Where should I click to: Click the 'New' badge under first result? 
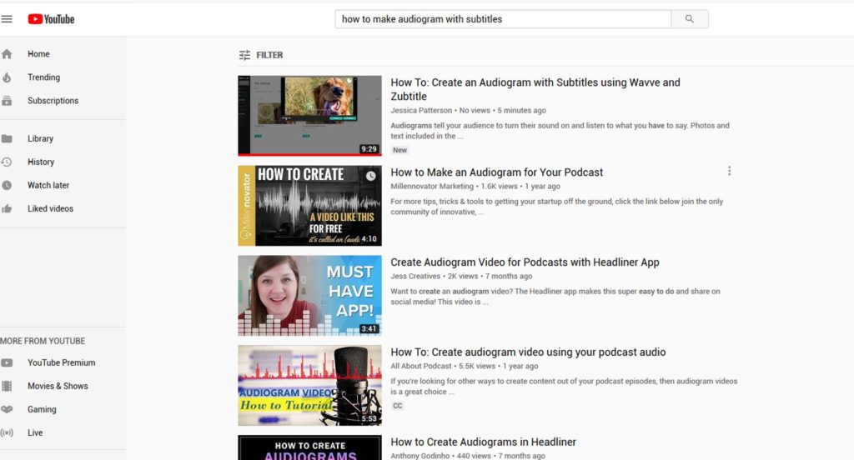[399, 150]
